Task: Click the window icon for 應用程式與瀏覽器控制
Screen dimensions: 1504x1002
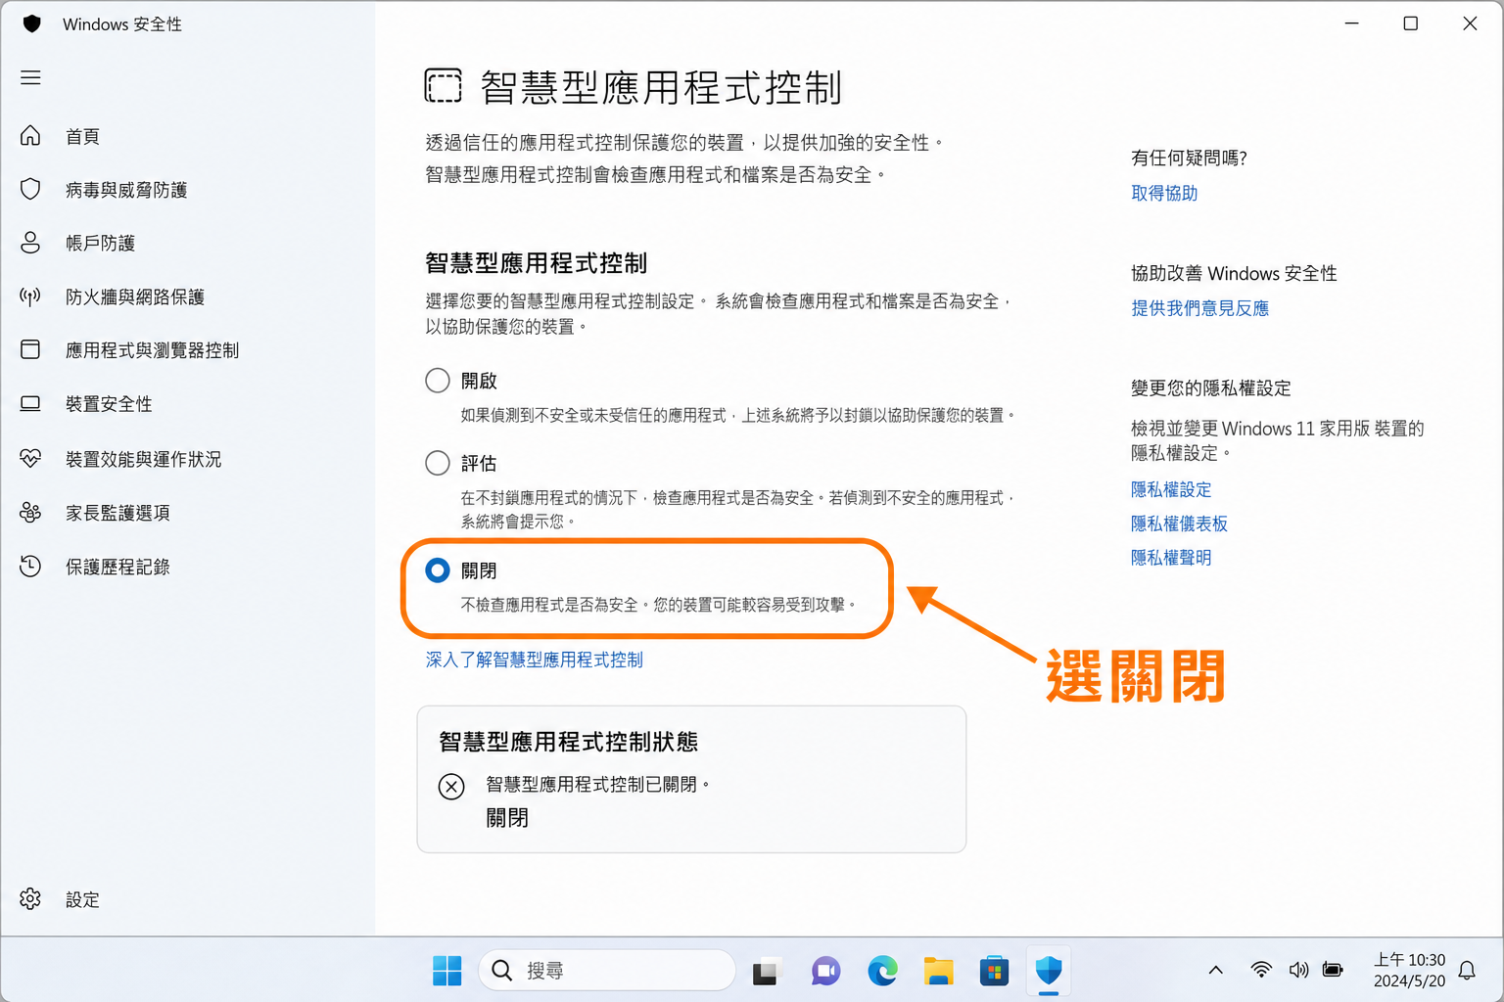Action: 30,349
